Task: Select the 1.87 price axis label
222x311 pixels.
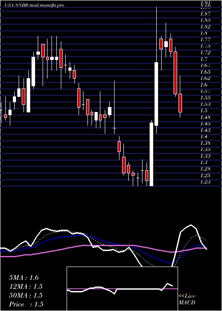Action: (x=205, y=14)
